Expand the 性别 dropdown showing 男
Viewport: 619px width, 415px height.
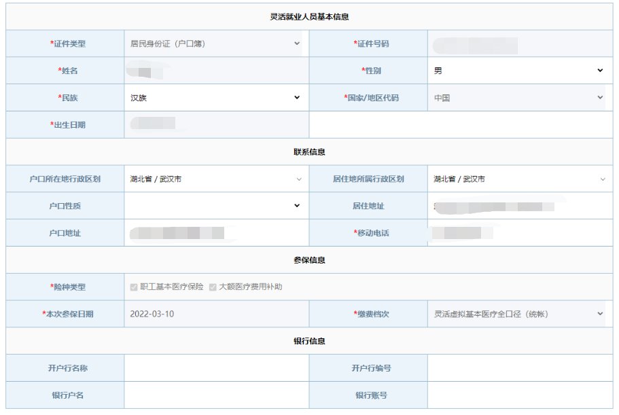click(518, 71)
